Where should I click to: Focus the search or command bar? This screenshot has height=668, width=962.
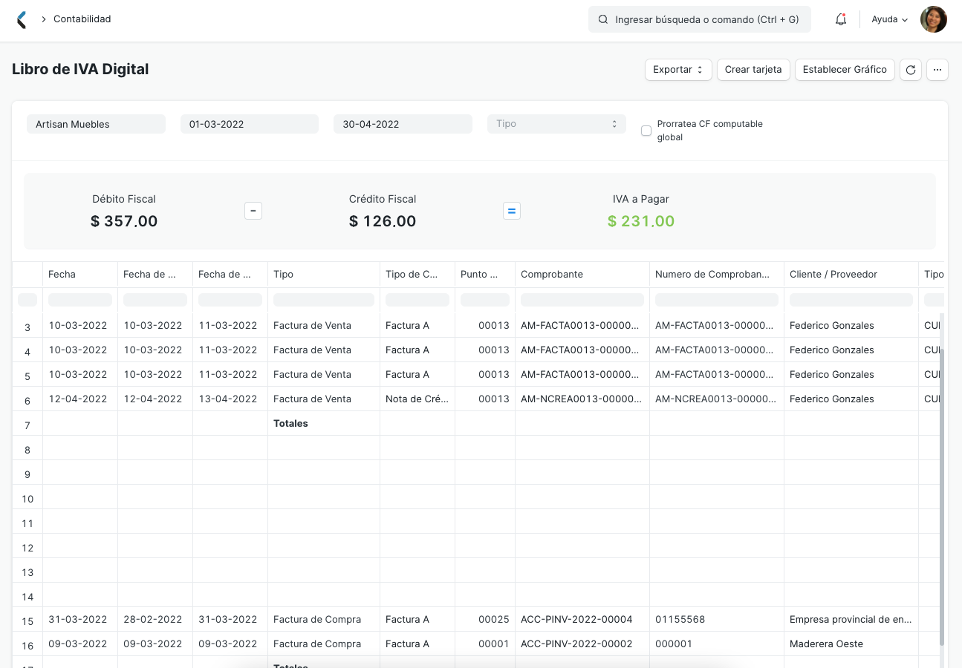pos(700,19)
